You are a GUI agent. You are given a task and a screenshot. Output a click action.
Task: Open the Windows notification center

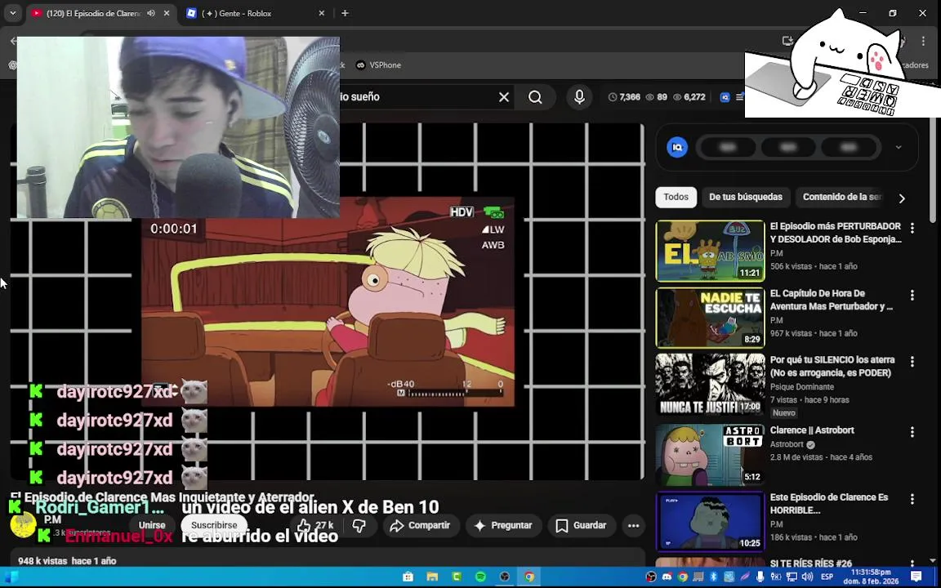(916, 577)
